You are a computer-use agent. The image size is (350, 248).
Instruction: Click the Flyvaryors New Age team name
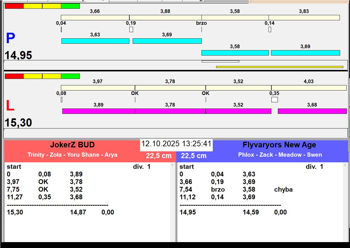click(x=279, y=145)
